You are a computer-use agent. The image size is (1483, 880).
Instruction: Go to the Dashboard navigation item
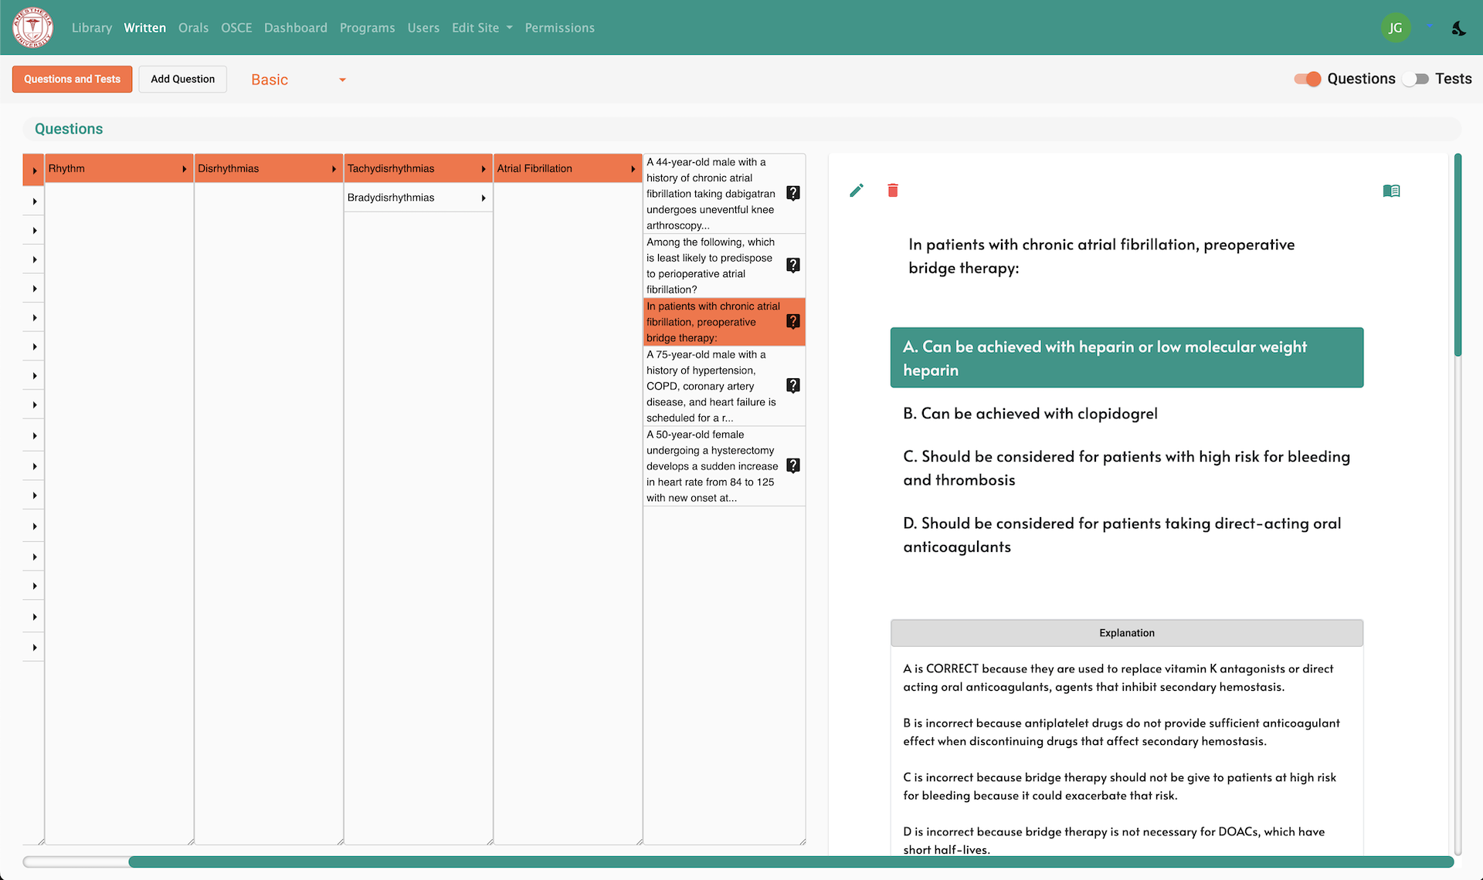coord(296,28)
